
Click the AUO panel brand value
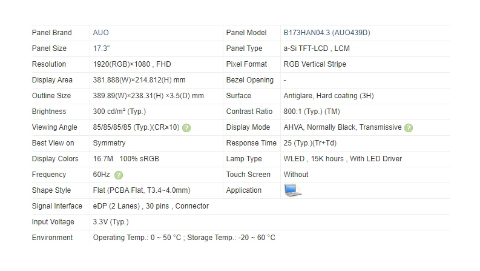(101, 33)
